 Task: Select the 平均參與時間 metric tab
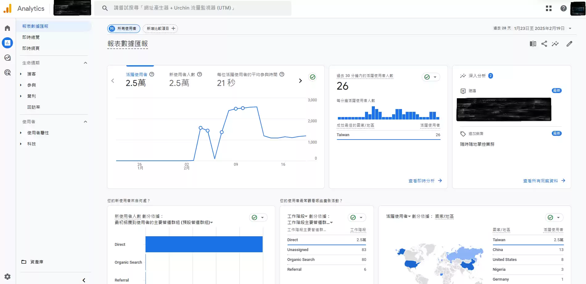pos(250,79)
